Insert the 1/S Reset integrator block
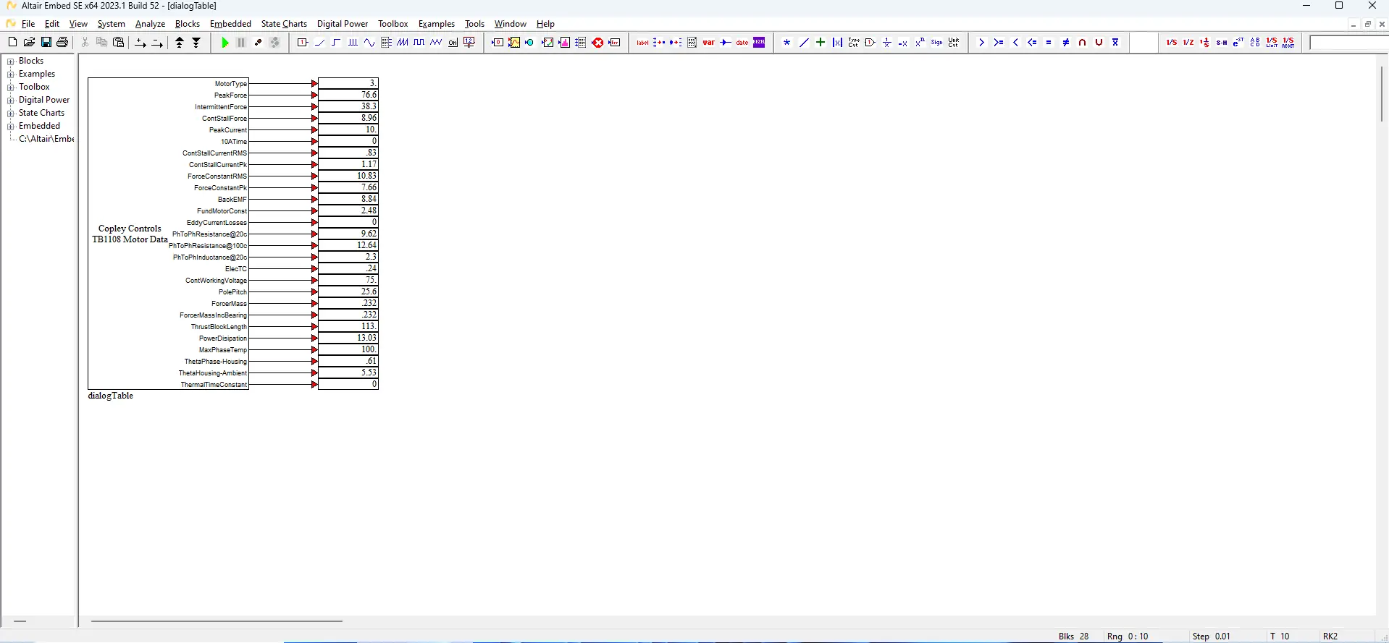1389x643 pixels. [x=1288, y=43]
